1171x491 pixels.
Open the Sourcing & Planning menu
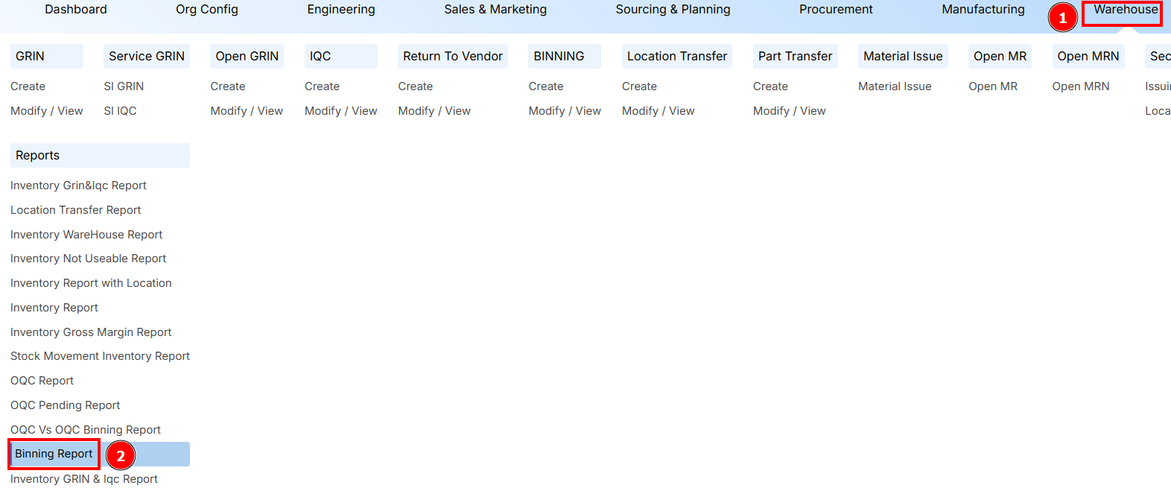click(673, 10)
